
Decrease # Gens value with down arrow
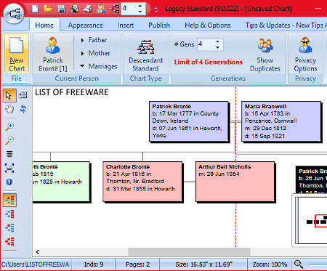(218, 47)
